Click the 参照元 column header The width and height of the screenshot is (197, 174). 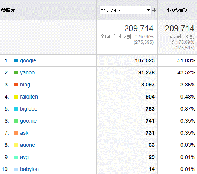(8, 10)
